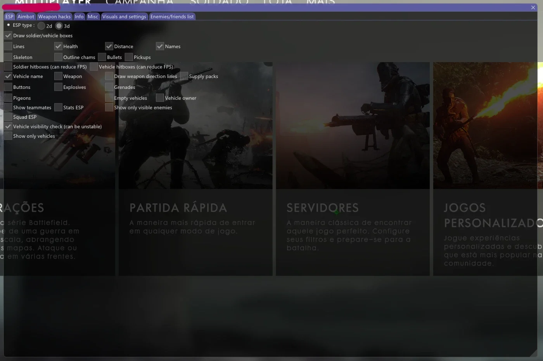Enable the Skeleton checkbox
543x361 pixels.
point(8,57)
